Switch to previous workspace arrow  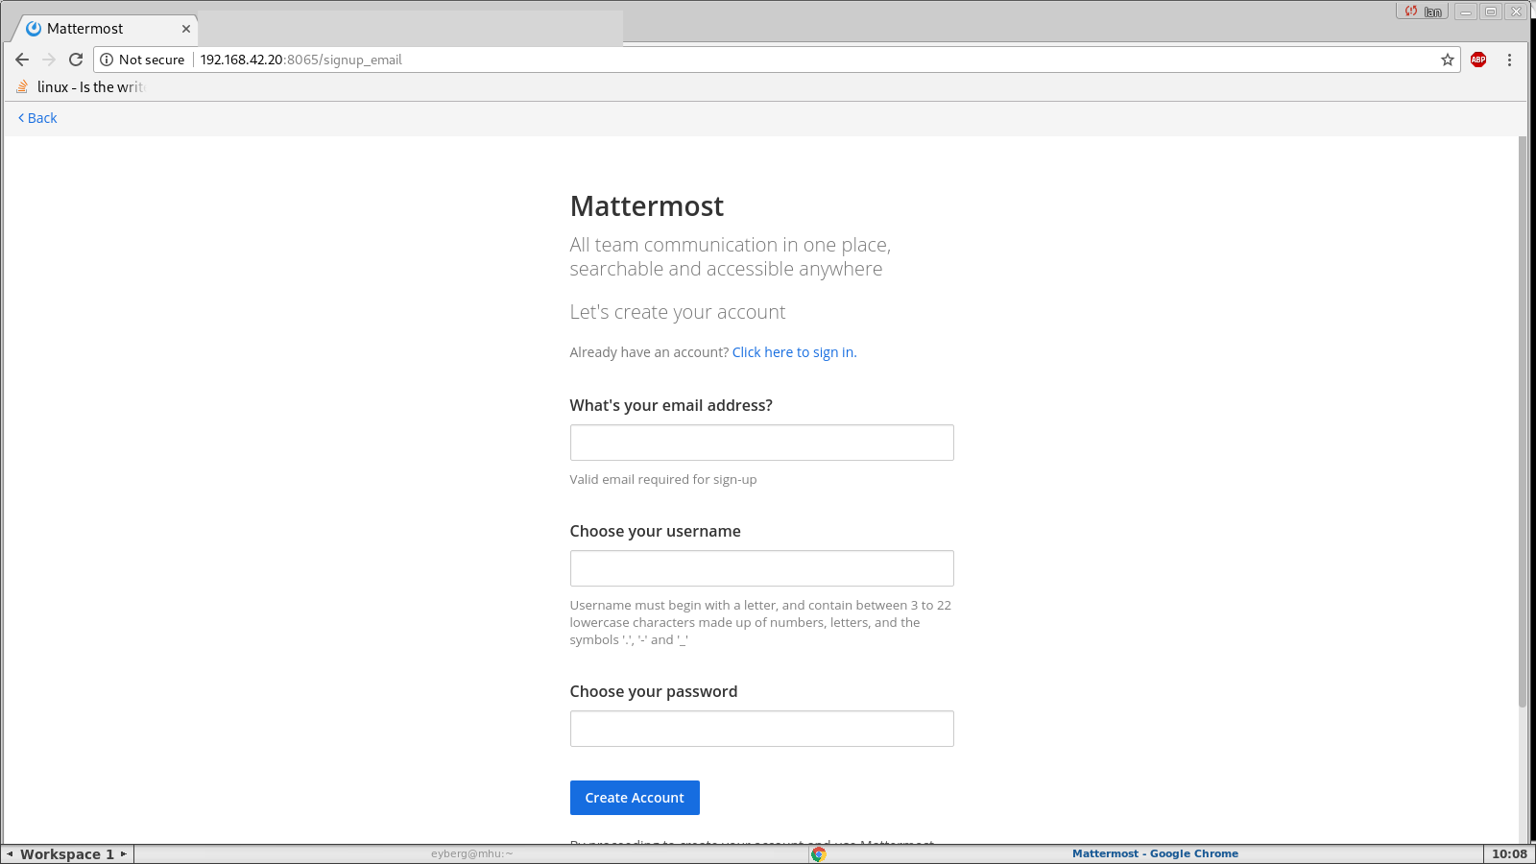coord(10,853)
